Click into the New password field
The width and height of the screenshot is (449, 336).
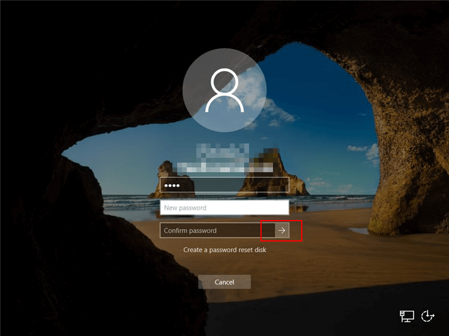[224, 208]
